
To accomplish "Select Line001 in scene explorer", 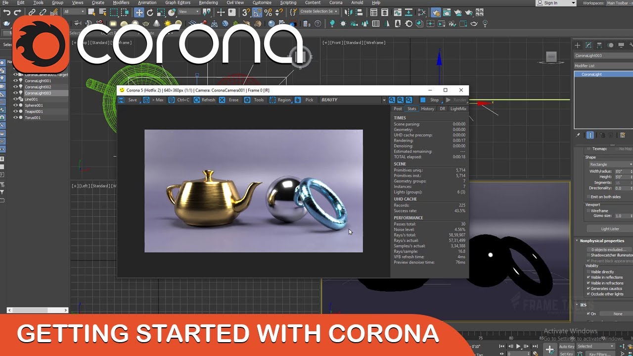I will point(31,99).
